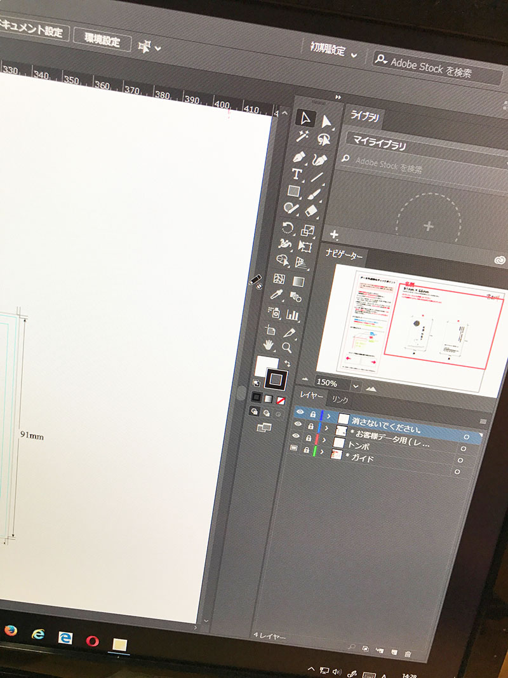The height and width of the screenshot is (678, 508).
Task: Select the Rotate tool
Action: (x=288, y=227)
